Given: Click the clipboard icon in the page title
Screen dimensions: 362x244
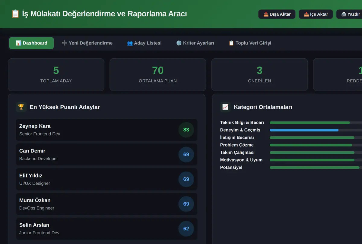Looking at the screenshot, I should 15,14.
